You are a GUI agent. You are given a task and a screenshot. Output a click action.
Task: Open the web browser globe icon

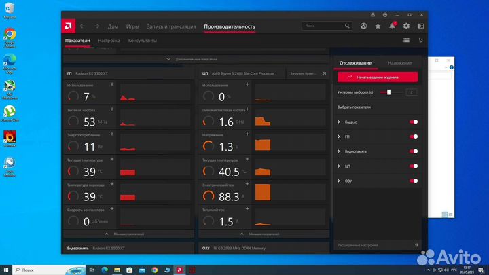pos(363,26)
